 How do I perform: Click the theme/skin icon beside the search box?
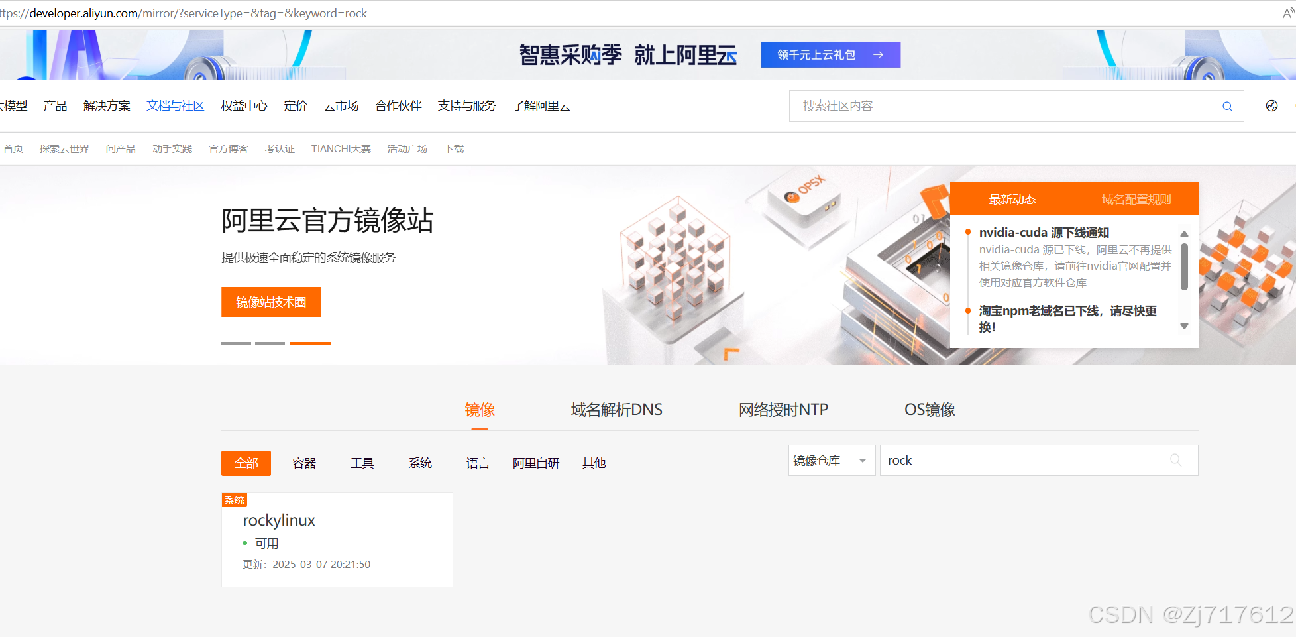pyautogui.click(x=1271, y=106)
